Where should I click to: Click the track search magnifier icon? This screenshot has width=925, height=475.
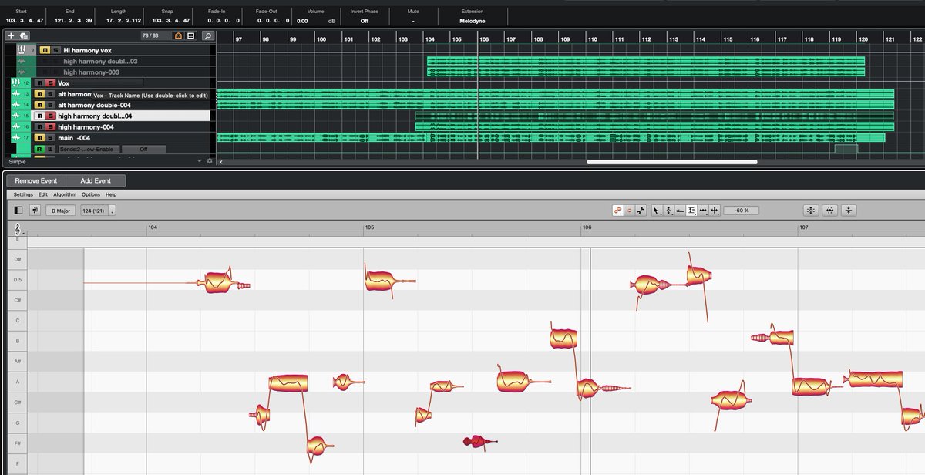(208, 35)
